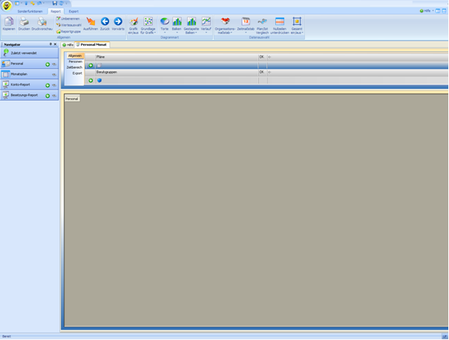This screenshot has height=340, width=449.
Task: Go back with the Zurück arrow
Action: tap(105, 23)
